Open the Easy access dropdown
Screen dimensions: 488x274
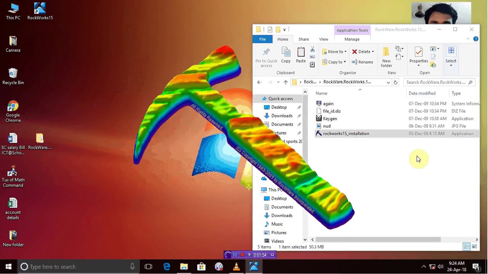click(399, 57)
